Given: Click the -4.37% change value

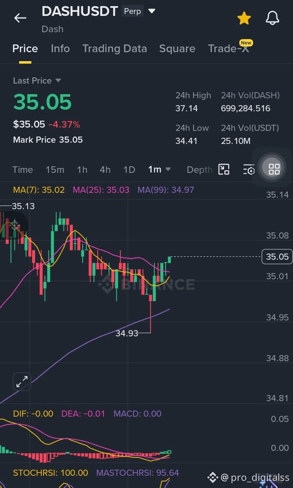Looking at the screenshot, I should [x=64, y=125].
